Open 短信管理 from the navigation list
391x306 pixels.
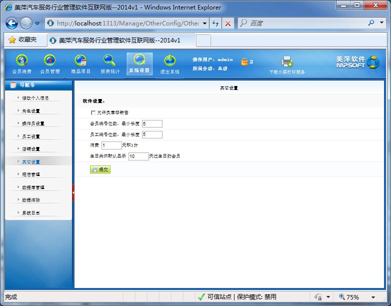click(30, 174)
